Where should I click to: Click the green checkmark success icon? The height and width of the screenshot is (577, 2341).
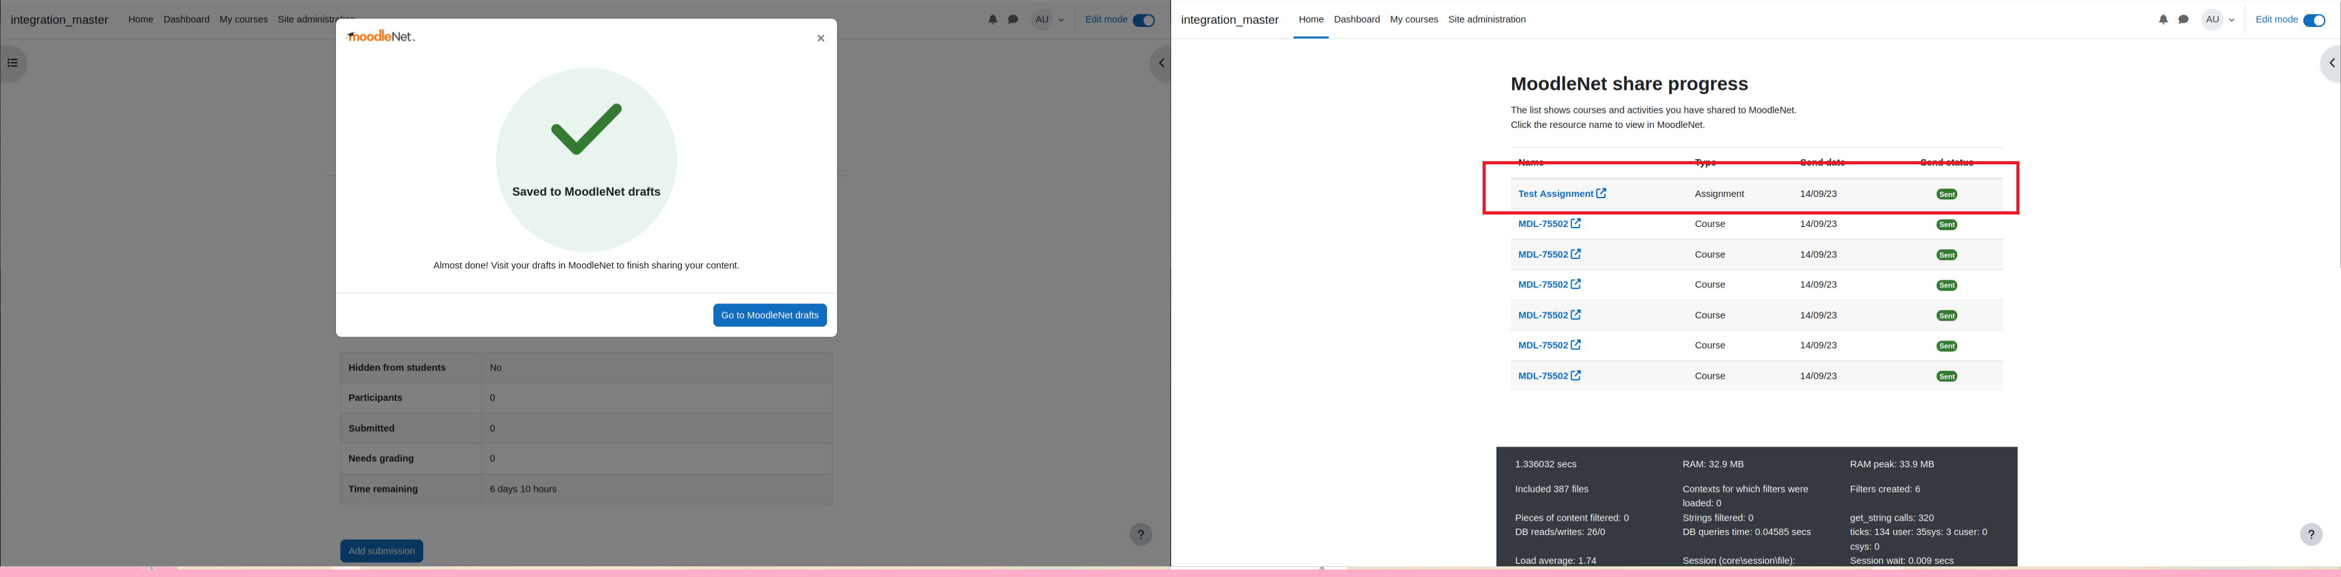point(586,129)
